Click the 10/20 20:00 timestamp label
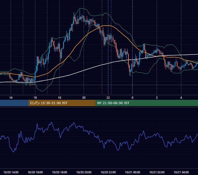The width and height of the screenshot is (198, 175). [x=84, y=172]
